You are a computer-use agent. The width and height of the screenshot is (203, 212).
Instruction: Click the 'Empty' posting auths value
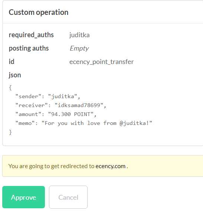pyautogui.click(x=79, y=48)
